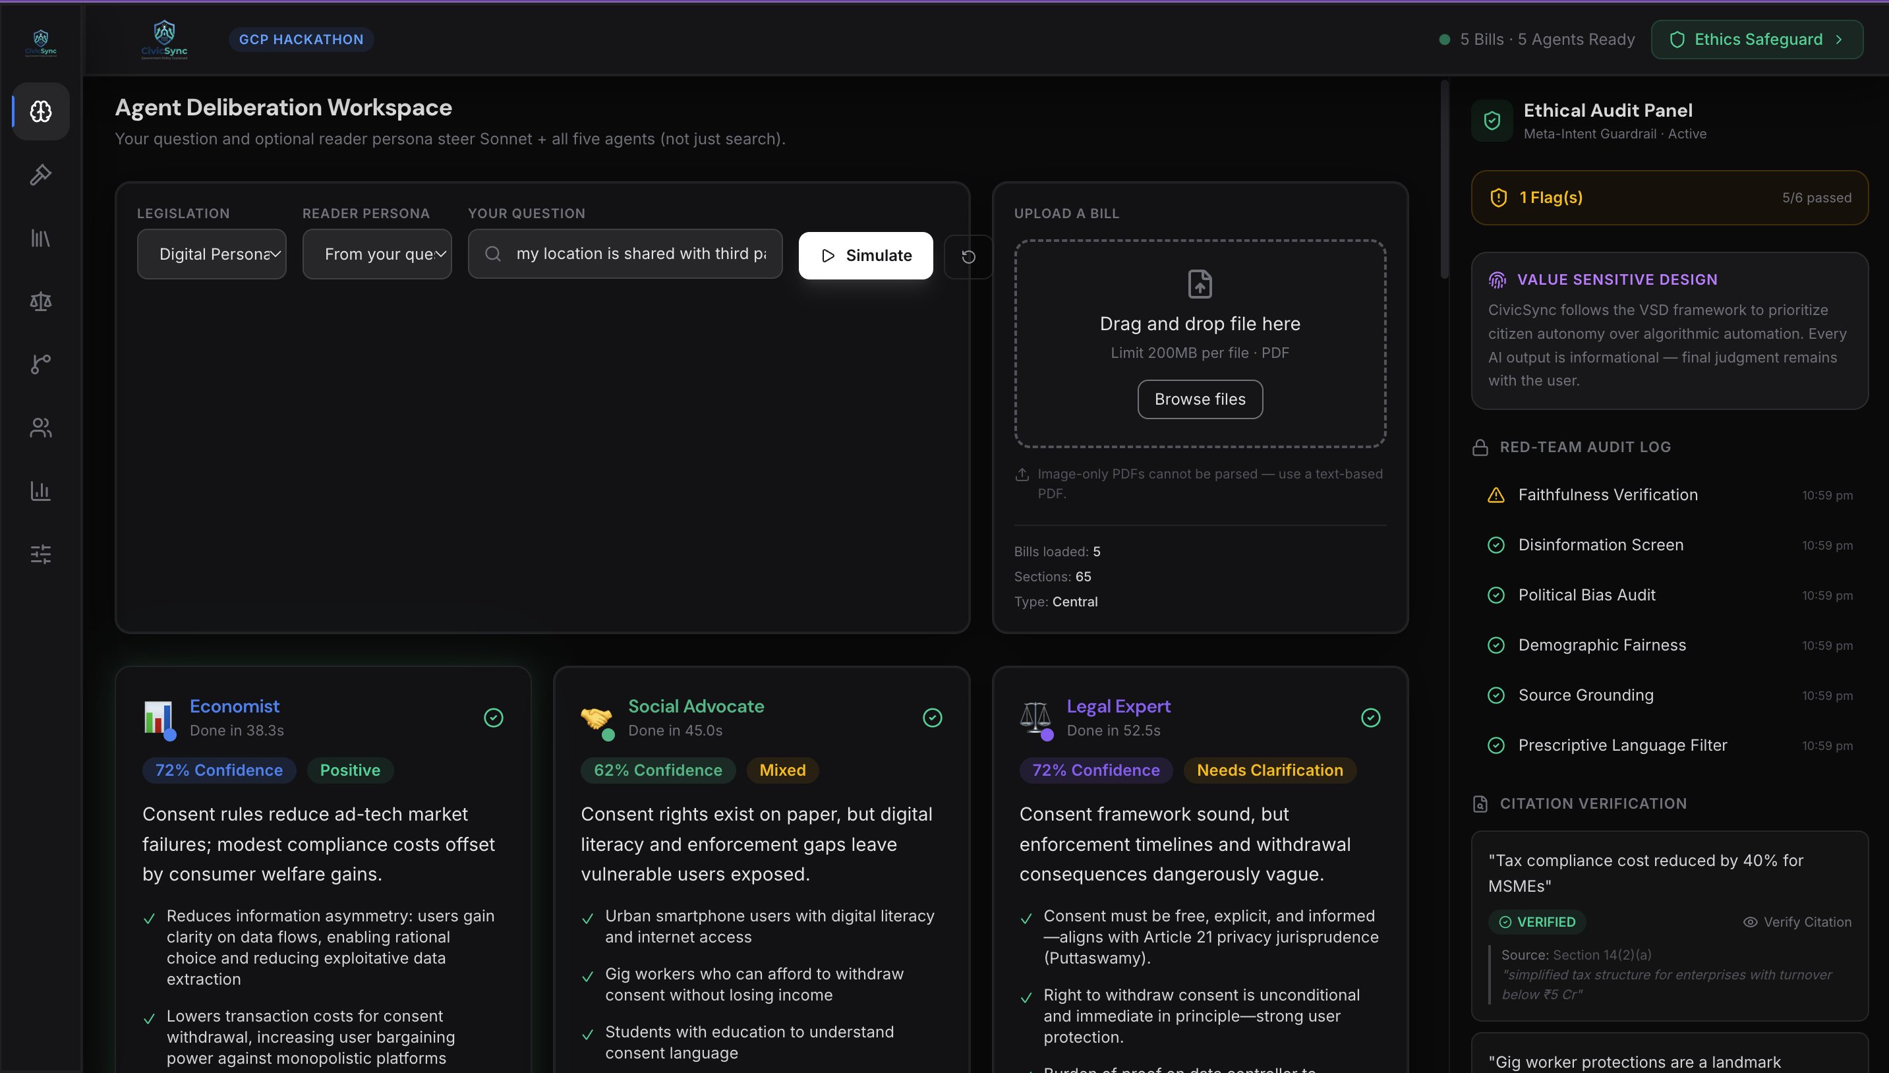Screen dimensions: 1889x1073
Task: Click the Political Bias Audit check icon
Action: [x=1496, y=595]
